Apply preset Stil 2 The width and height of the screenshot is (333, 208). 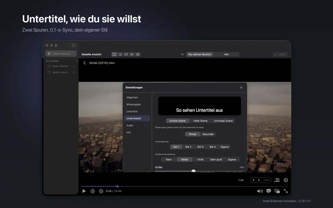point(188,147)
